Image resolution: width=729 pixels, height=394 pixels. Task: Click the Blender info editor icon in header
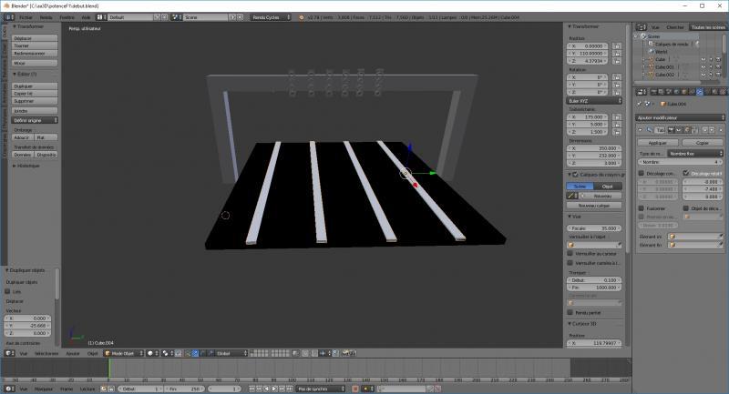7,17
